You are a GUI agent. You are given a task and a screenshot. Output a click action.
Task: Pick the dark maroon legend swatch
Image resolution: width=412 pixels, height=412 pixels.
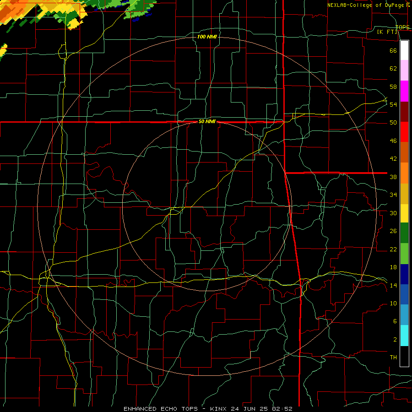click(404, 112)
